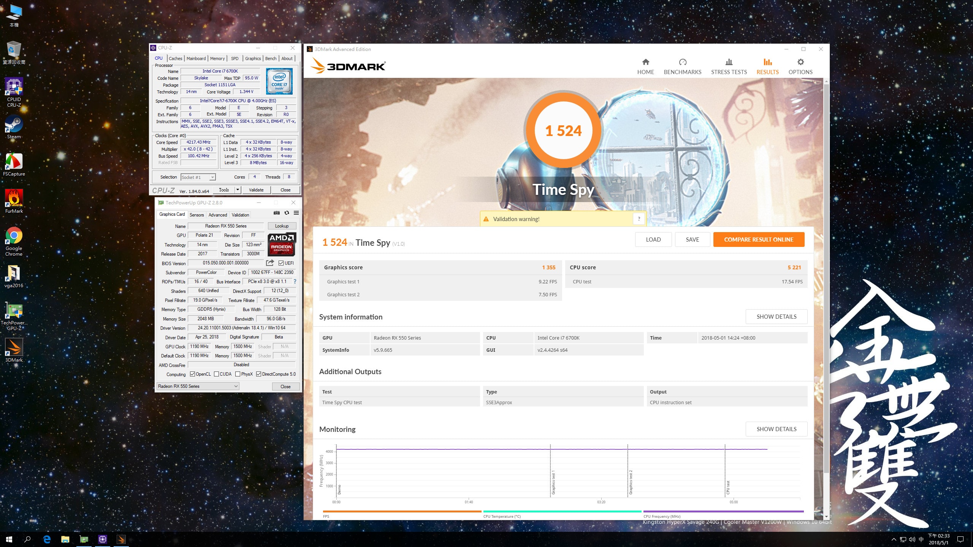Click COMPARE RESULT ONLINE button
The width and height of the screenshot is (973, 547).
pyautogui.click(x=759, y=239)
